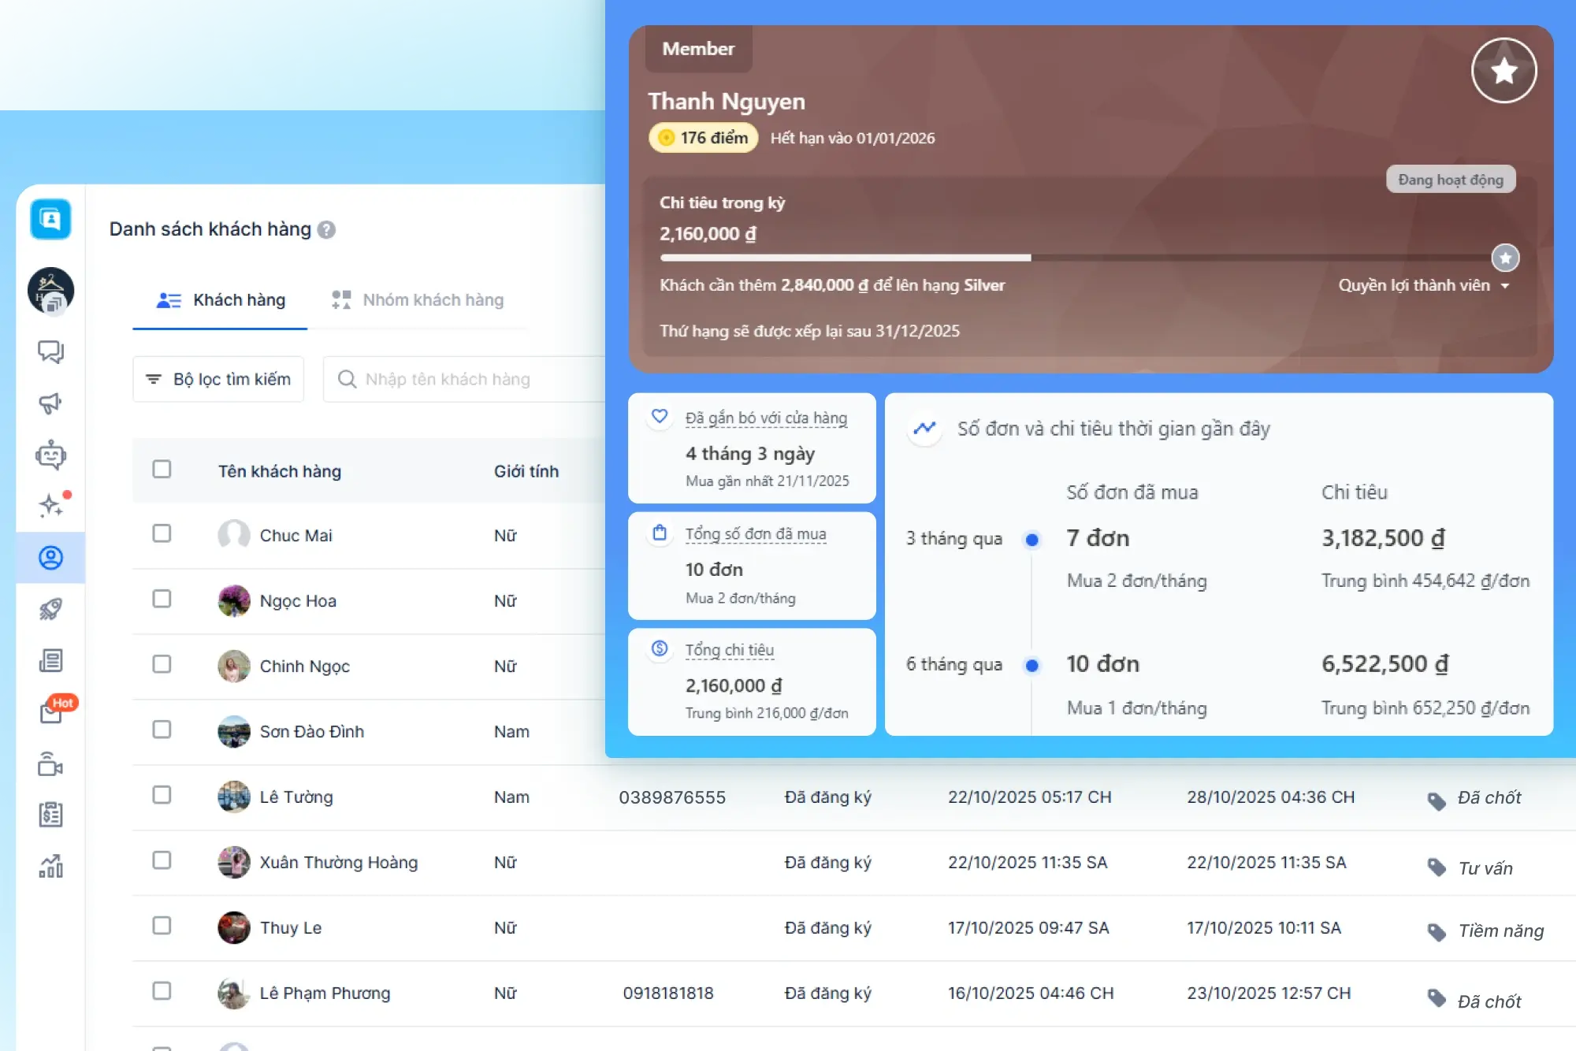The width and height of the screenshot is (1576, 1051).
Task: Open the rocket sidebar icon
Action: 50,609
